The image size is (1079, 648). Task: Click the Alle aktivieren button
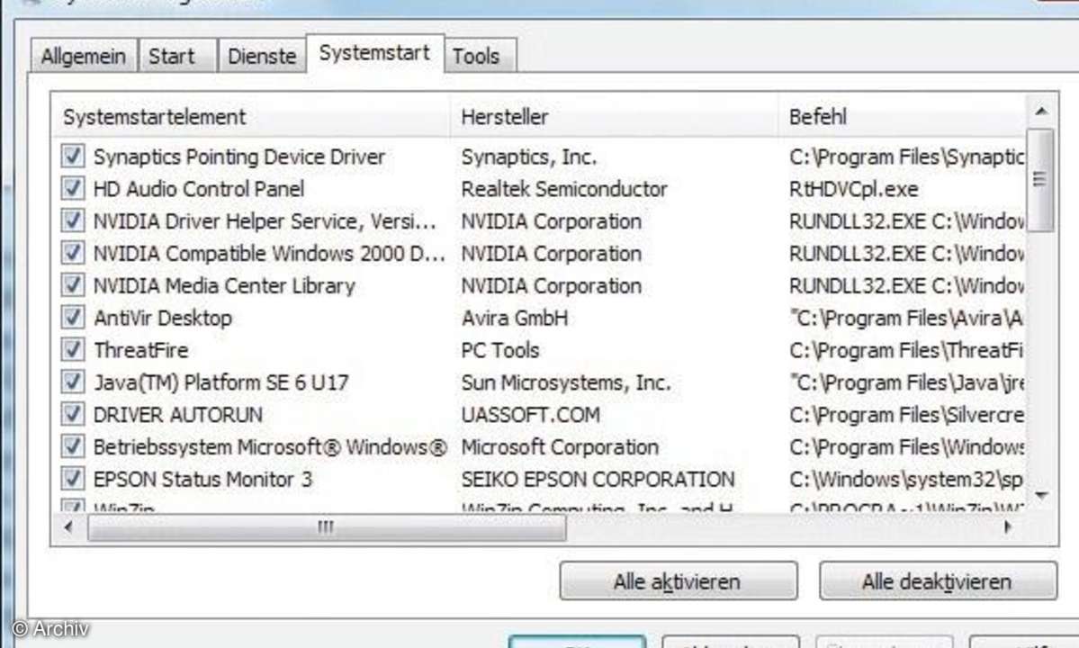click(679, 581)
